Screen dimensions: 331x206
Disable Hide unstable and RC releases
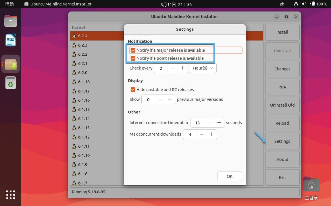pyautogui.click(x=133, y=90)
